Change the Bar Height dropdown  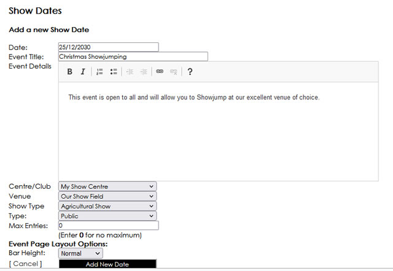(80, 253)
